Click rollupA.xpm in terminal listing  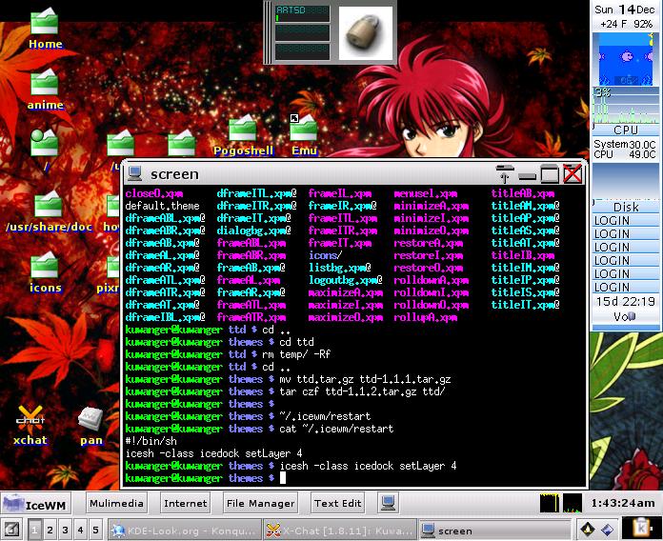[x=426, y=317]
